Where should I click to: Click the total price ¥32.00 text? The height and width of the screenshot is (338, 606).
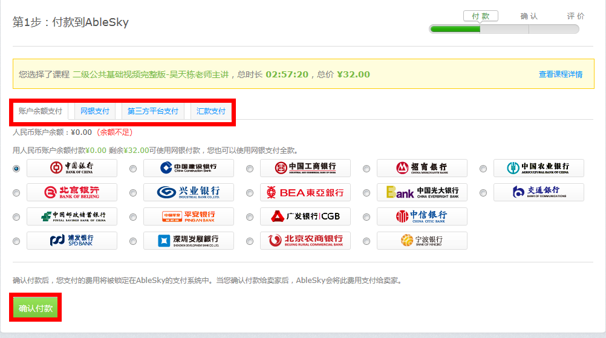(353, 74)
